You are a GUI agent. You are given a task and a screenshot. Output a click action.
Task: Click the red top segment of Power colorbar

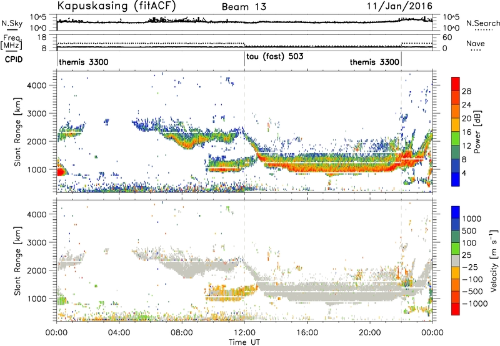pos(456,84)
